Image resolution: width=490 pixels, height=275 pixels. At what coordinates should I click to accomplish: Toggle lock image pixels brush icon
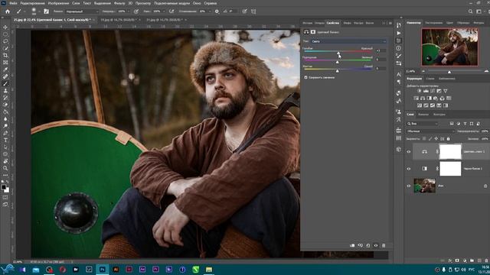(x=430, y=139)
